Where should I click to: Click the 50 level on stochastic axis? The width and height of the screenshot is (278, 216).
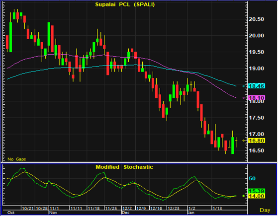(252, 178)
